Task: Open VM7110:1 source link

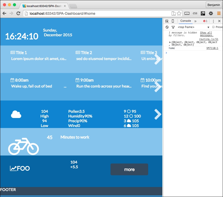Action: (212, 48)
